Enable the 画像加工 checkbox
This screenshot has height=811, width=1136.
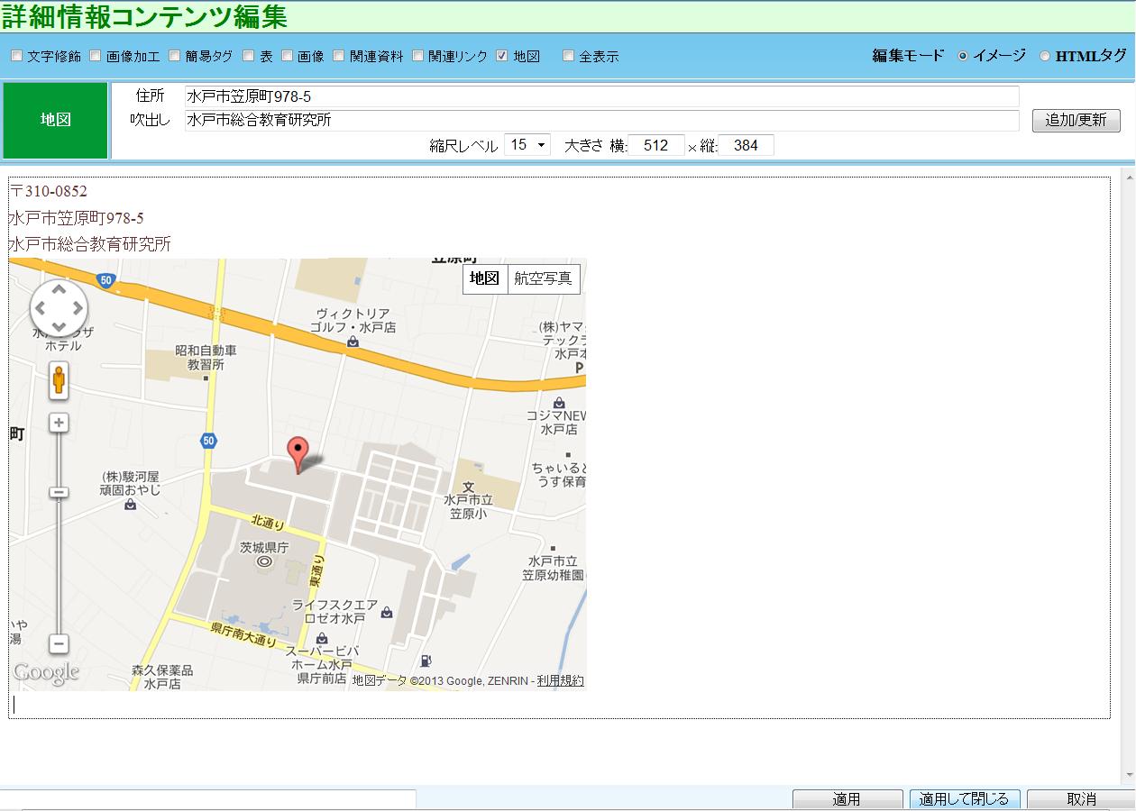(96, 56)
